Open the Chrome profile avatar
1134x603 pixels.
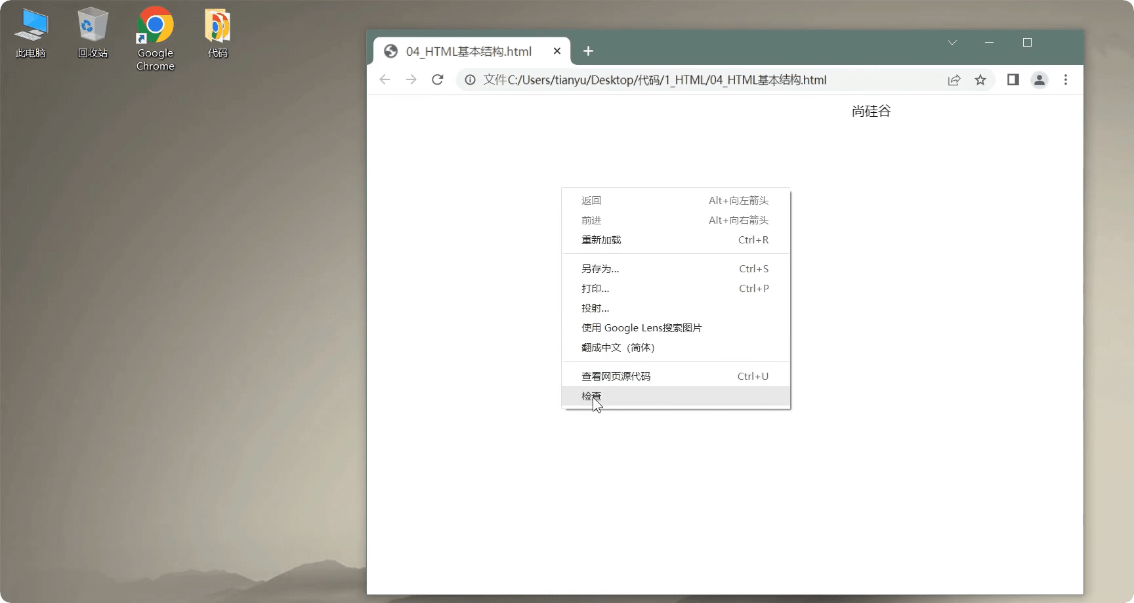pos(1039,80)
